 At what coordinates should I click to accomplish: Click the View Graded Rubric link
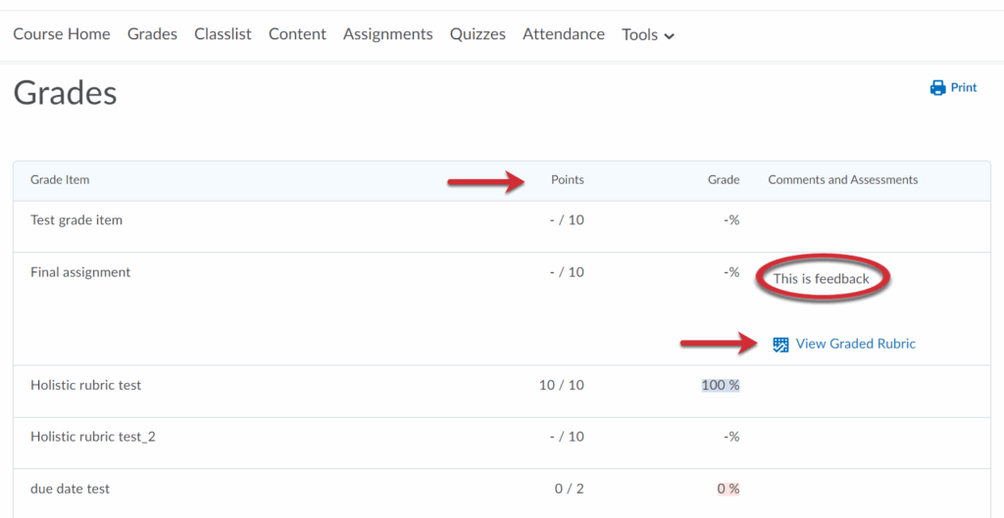[855, 344]
